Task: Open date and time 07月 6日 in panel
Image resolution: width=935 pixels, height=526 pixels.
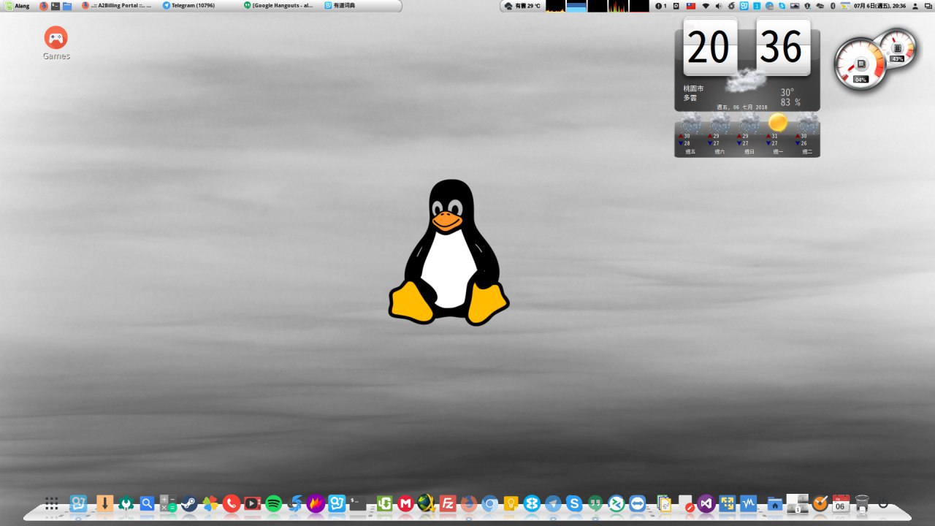Action: [x=879, y=6]
